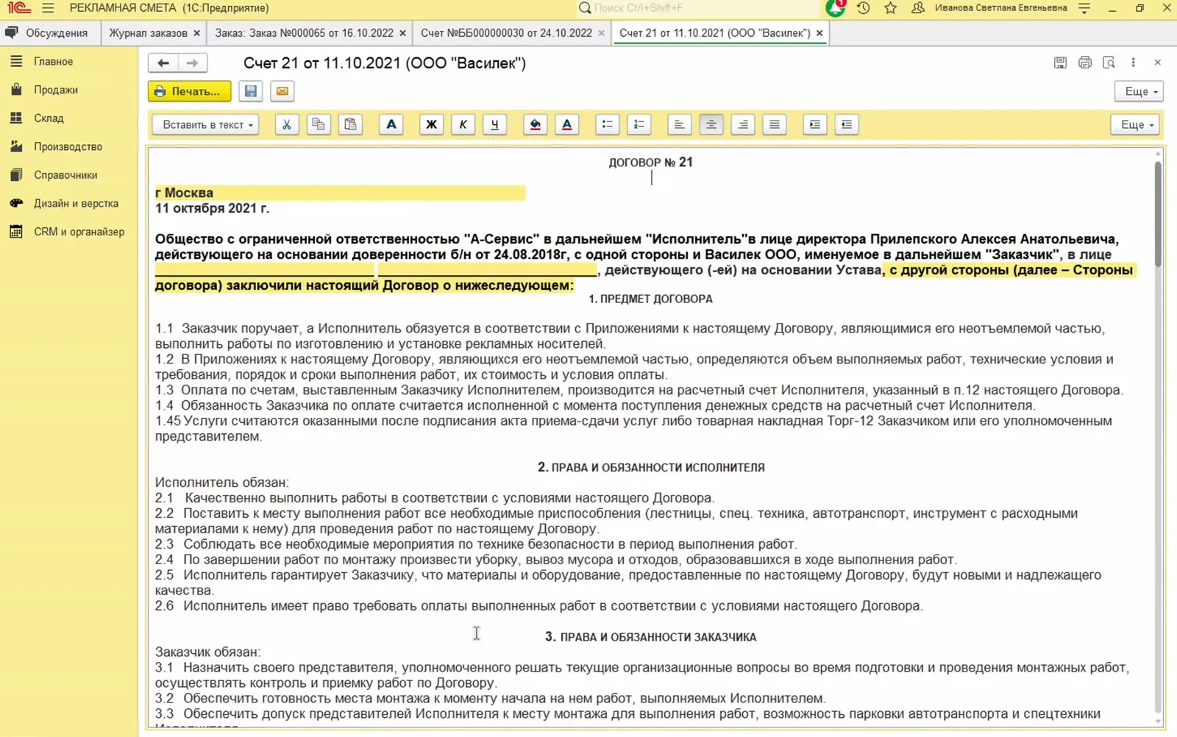Toggle bold formatting (Ж)
Image resolution: width=1177 pixels, height=737 pixels.
(x=431, y=124)
